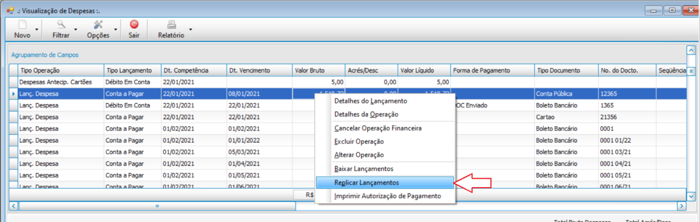Screen dimensions: 700x222
Task: Select the row with document 1365
Action: tap(347, 105)
